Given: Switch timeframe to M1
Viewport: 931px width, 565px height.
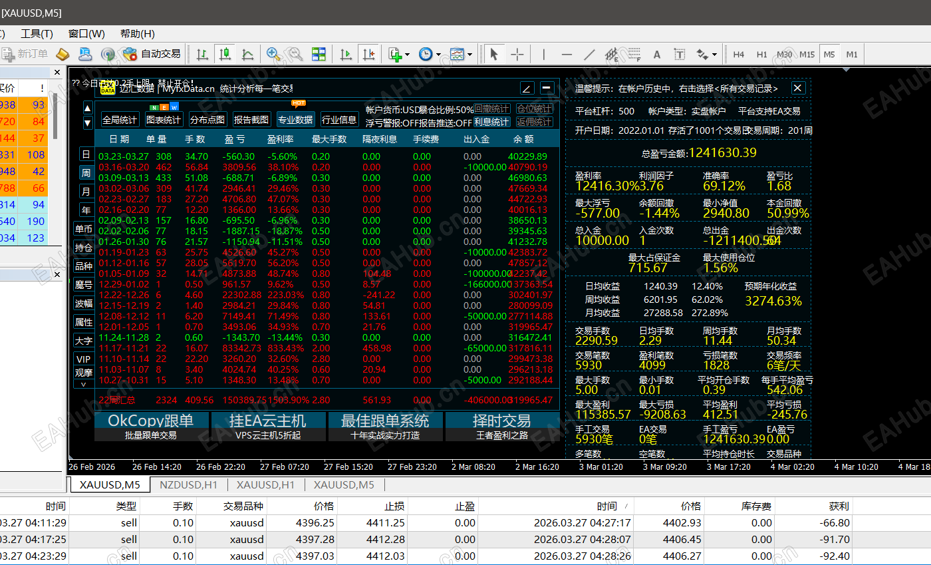Looking at the screenshot, I should (x=852, y=55).
